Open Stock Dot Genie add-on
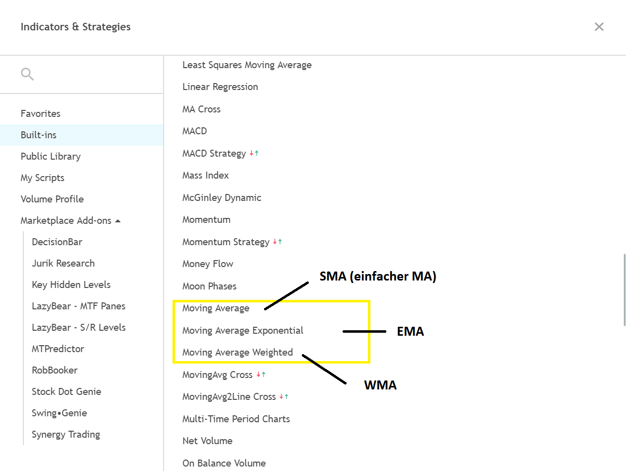 click(x=66, y=391)
